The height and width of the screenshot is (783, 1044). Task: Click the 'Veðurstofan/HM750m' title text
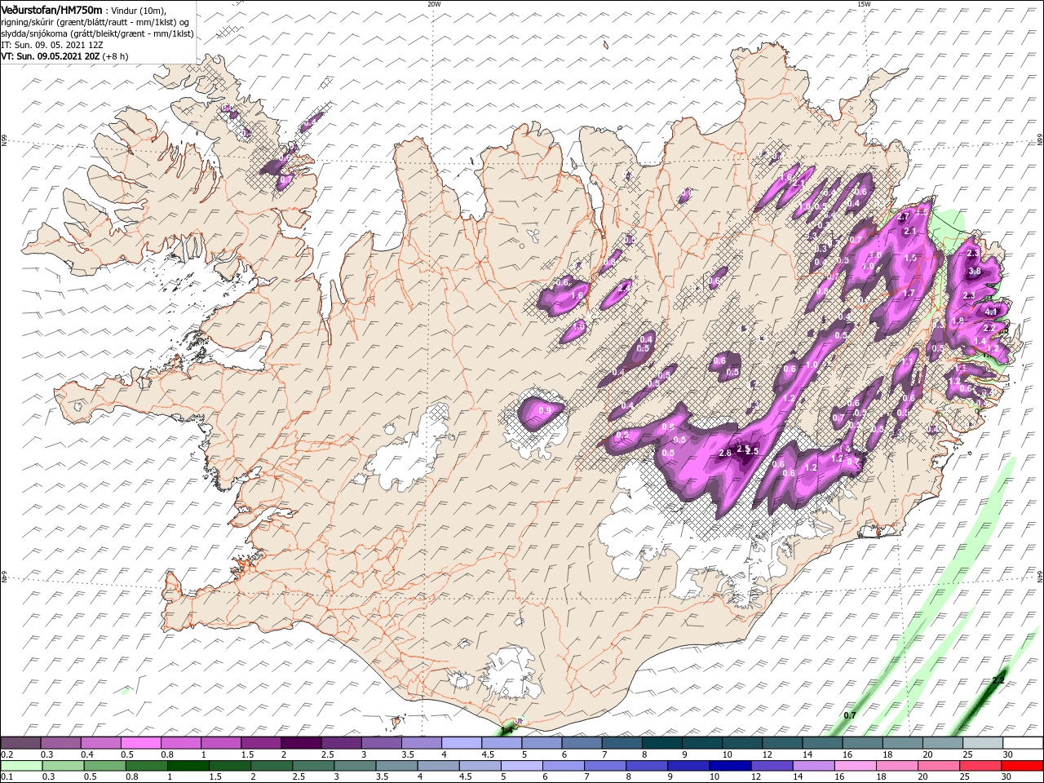[51, 9]
